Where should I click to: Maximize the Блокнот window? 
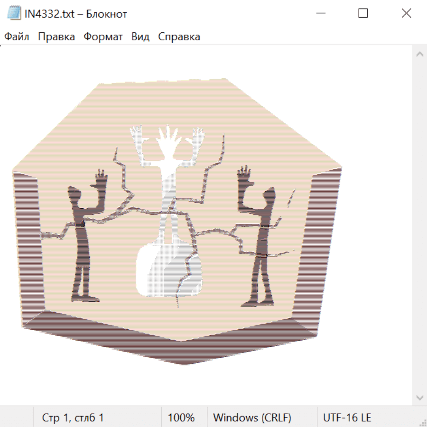[x=363, y=13]
